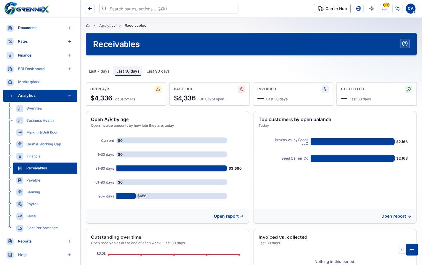
Task: Click the back arrow button
Action: [90, 9]
